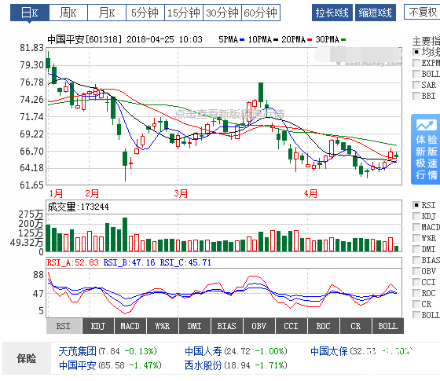Click the 中国平安[601318] chart title
Image resolution: width=440 pixels, height=381 pixels.
click(85, 39)
